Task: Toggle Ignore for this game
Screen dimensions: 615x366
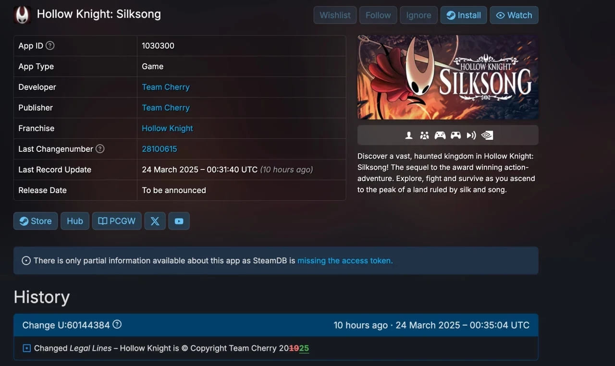Action: click(418, 15)
